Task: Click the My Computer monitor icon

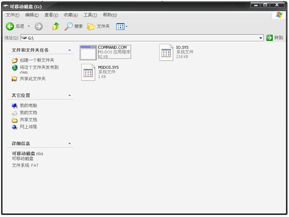Action: tap(14, 106)
